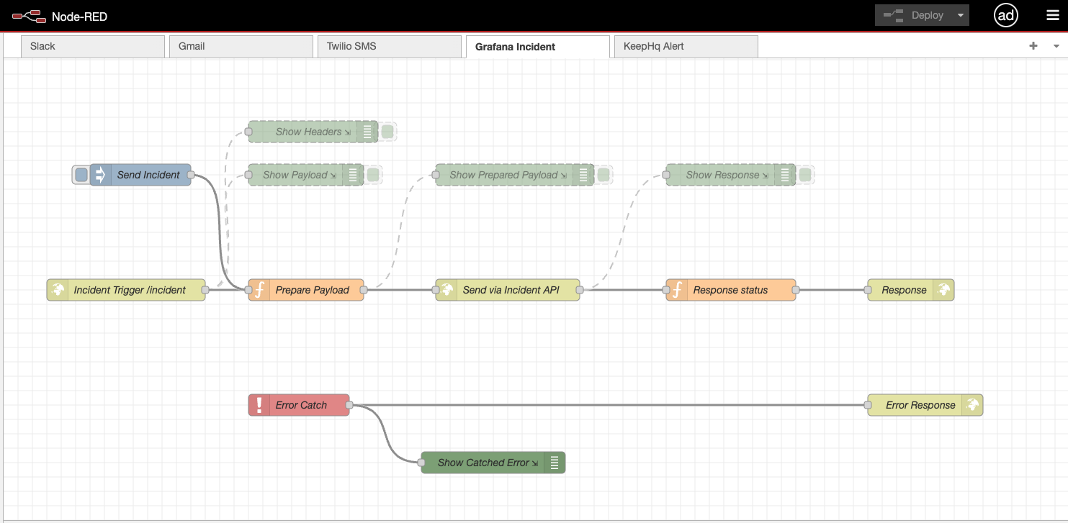Click the globe icon on Send via Incident API
This screenshot has height=523, width=1068.
[447, 290]
